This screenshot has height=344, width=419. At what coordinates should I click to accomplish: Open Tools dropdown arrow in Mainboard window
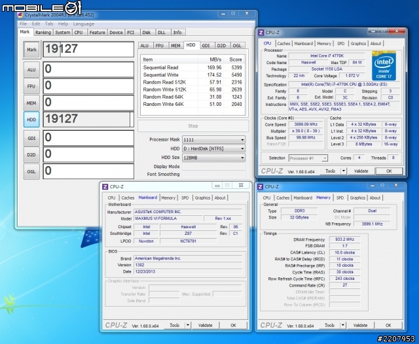pyautogui.click(x=188, y=325)
